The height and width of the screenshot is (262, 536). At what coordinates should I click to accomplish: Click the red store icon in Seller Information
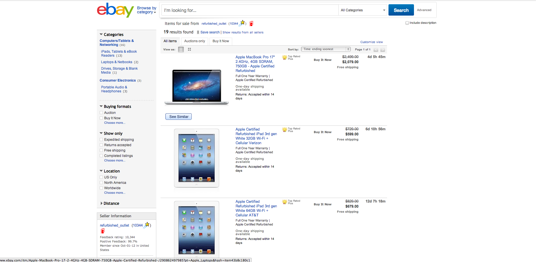pos(102,231)
